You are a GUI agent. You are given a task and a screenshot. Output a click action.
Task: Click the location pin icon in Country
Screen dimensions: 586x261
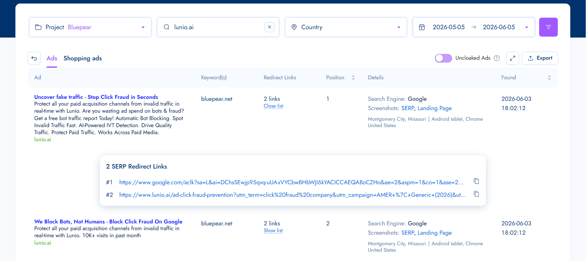(x=294, y=27)
